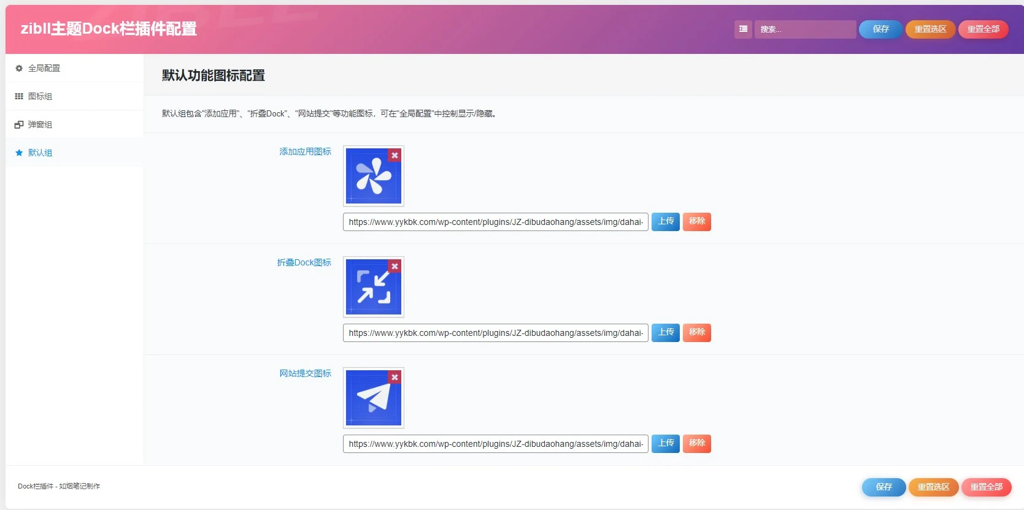Click the pinwheel 添加应用 image thumbnail
The height and width of the screenshot is (510, 1024).
(x=373, y=176)
